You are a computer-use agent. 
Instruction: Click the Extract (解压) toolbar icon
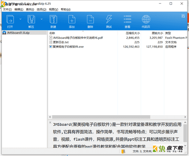(x=31, y=19)
